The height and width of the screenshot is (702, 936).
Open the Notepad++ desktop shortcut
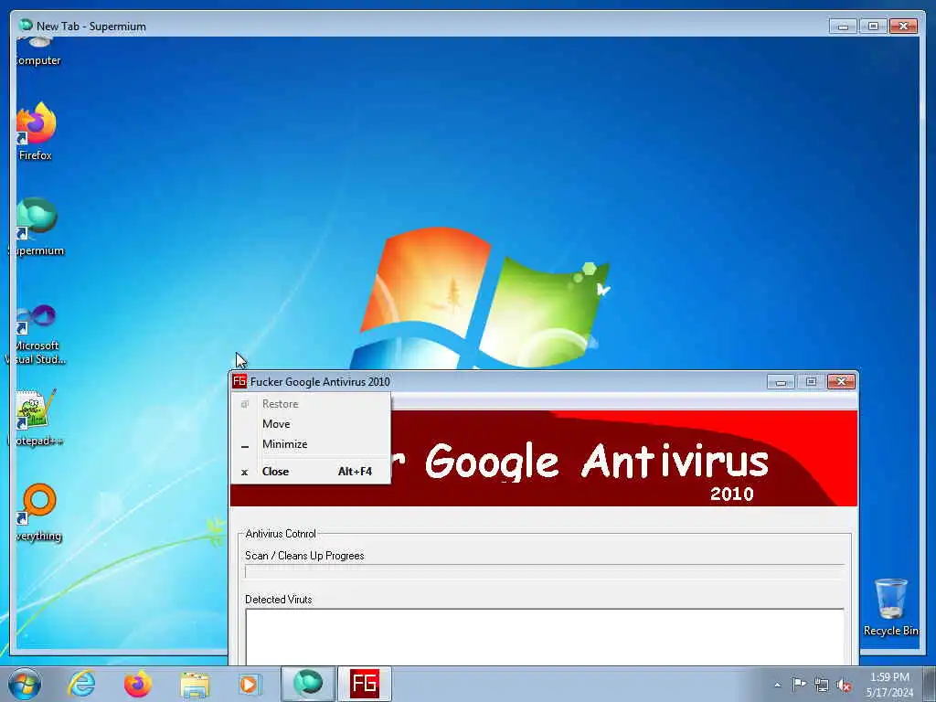coord(36,418)
